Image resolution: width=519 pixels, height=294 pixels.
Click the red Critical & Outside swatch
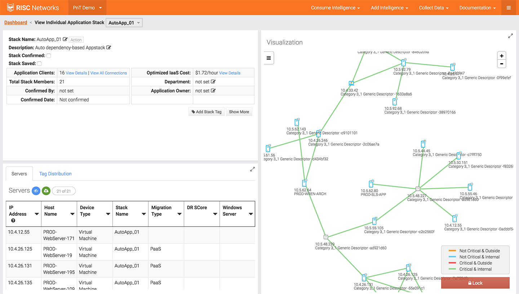pos(452,263)
